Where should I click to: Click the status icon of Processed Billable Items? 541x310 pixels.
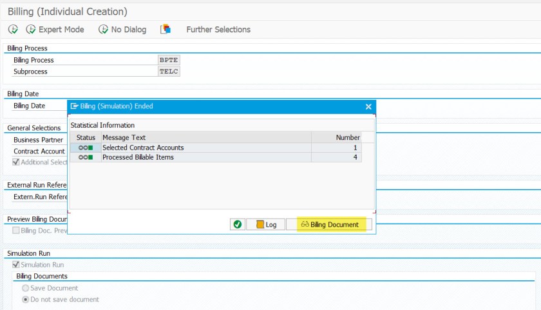point(86,157)
